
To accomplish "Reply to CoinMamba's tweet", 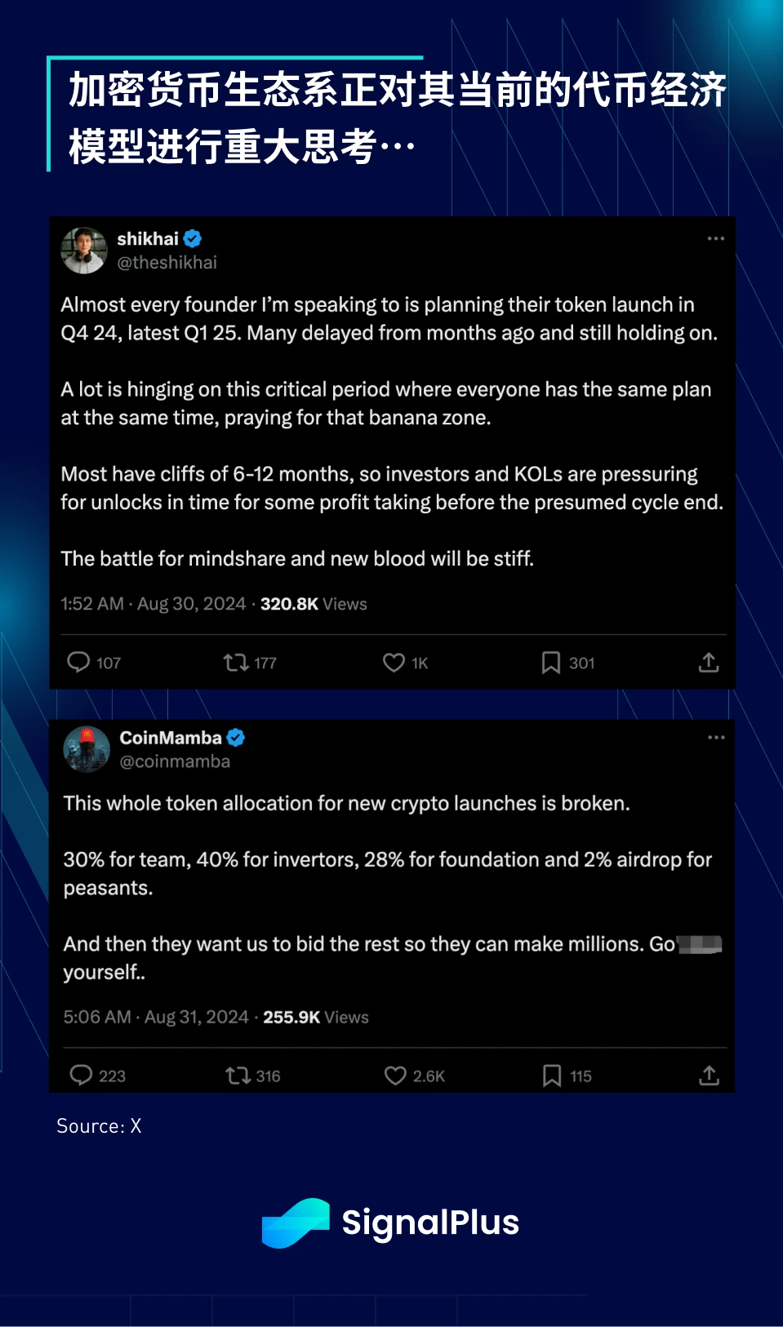I will tap(81, 1075).
